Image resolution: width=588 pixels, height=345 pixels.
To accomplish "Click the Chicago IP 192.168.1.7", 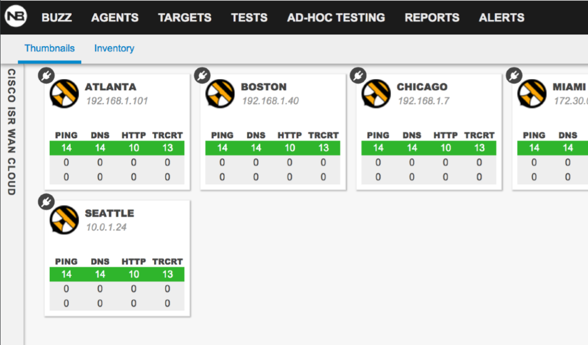I will 424,101.
